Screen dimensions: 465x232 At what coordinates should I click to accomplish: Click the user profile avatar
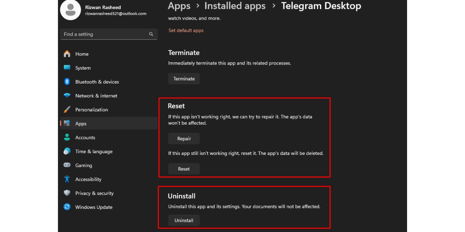tap(70, 10)
